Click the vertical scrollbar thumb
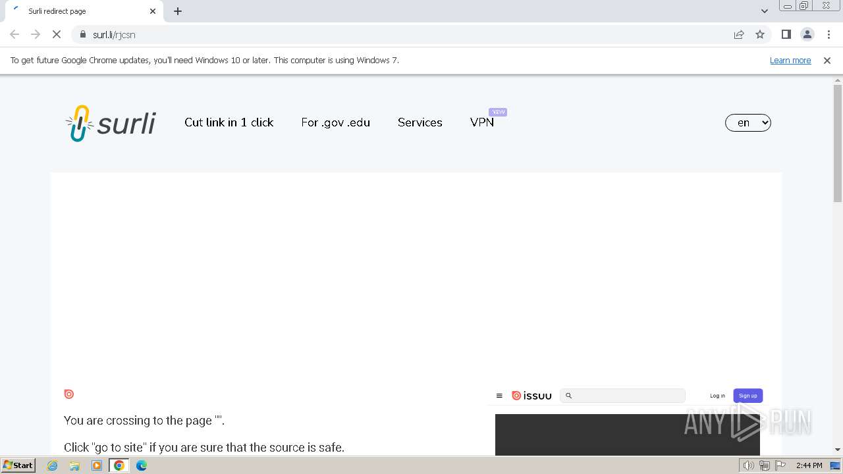Screen dimensions: 843x474 coord(838,144)
